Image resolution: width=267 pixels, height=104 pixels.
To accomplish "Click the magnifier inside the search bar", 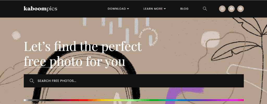I will [x=32, y=81].
